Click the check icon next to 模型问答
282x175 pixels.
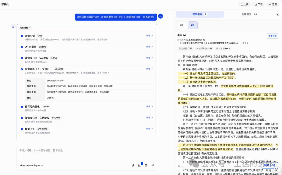(22, 129)
